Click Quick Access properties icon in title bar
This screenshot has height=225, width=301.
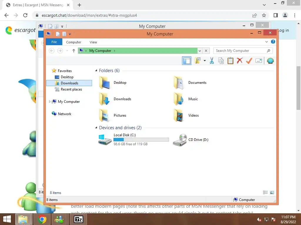[x=58, y=34]
